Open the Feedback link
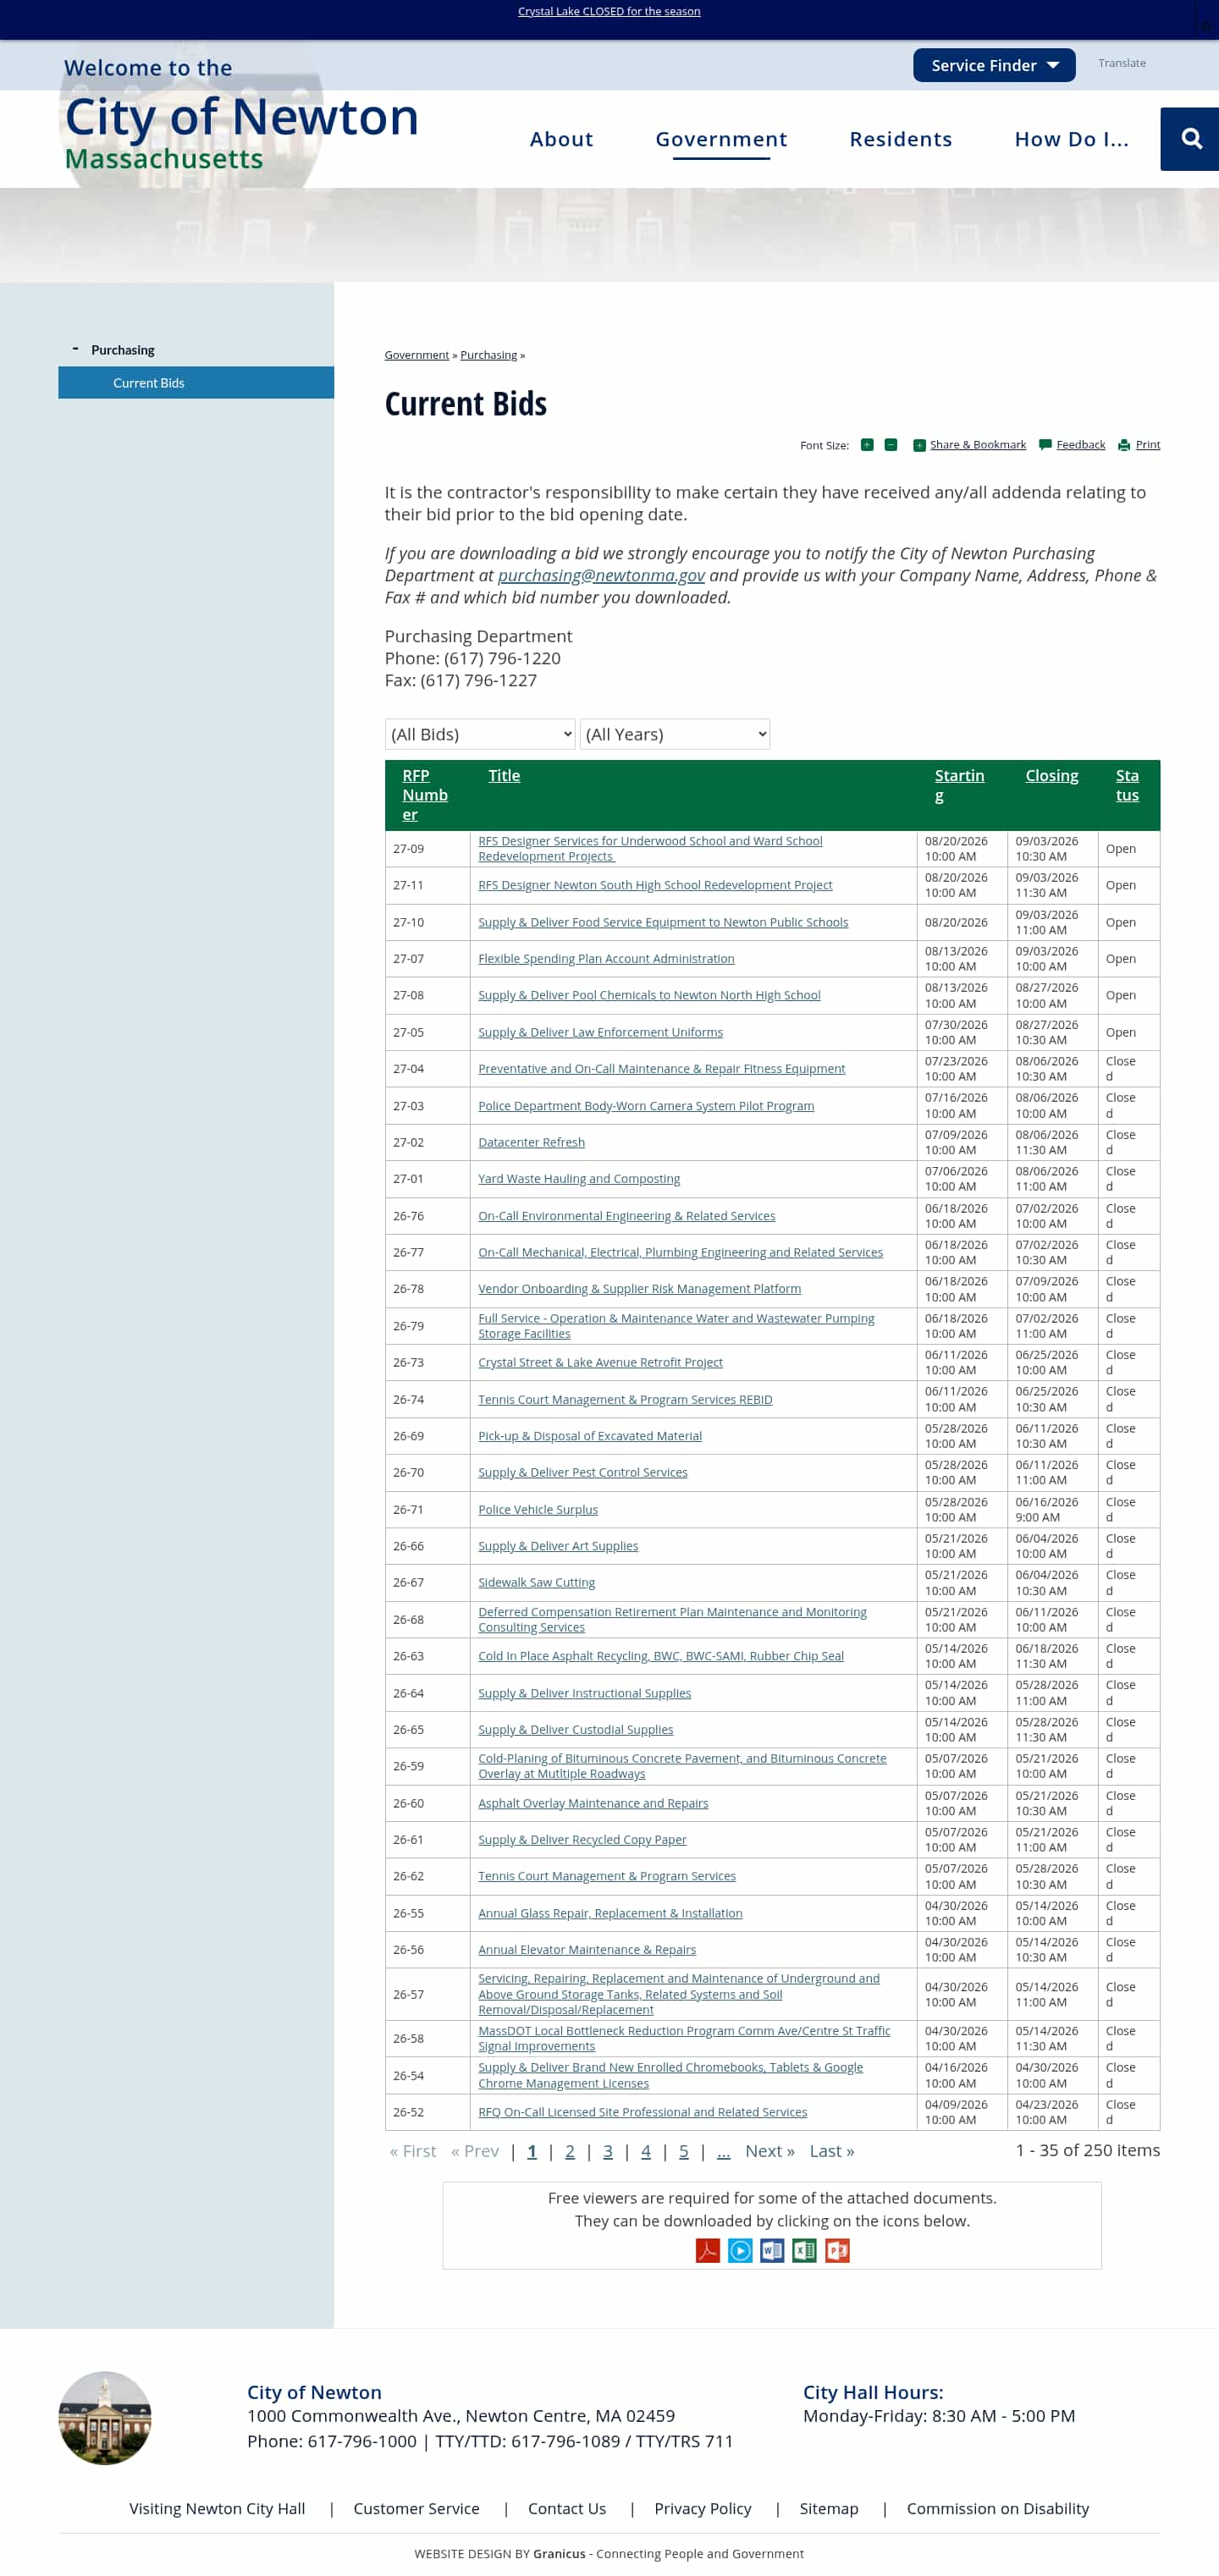 (1081, 445)
